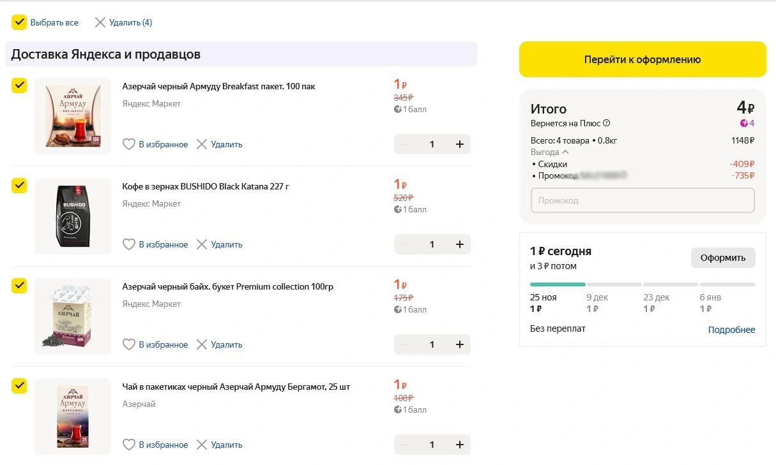Image resolution: width=776 pixels, height=465 pixels.
Task: Open BUSHIDO coffee bag thumbnail
Action: 73,216
